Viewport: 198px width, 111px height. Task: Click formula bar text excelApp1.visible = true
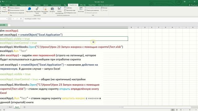coord(32,18)
